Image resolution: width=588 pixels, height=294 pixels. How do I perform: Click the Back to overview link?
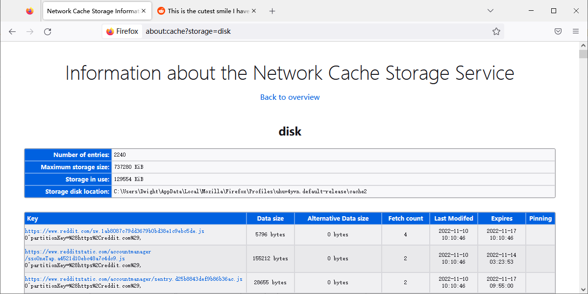coord(290,97)
